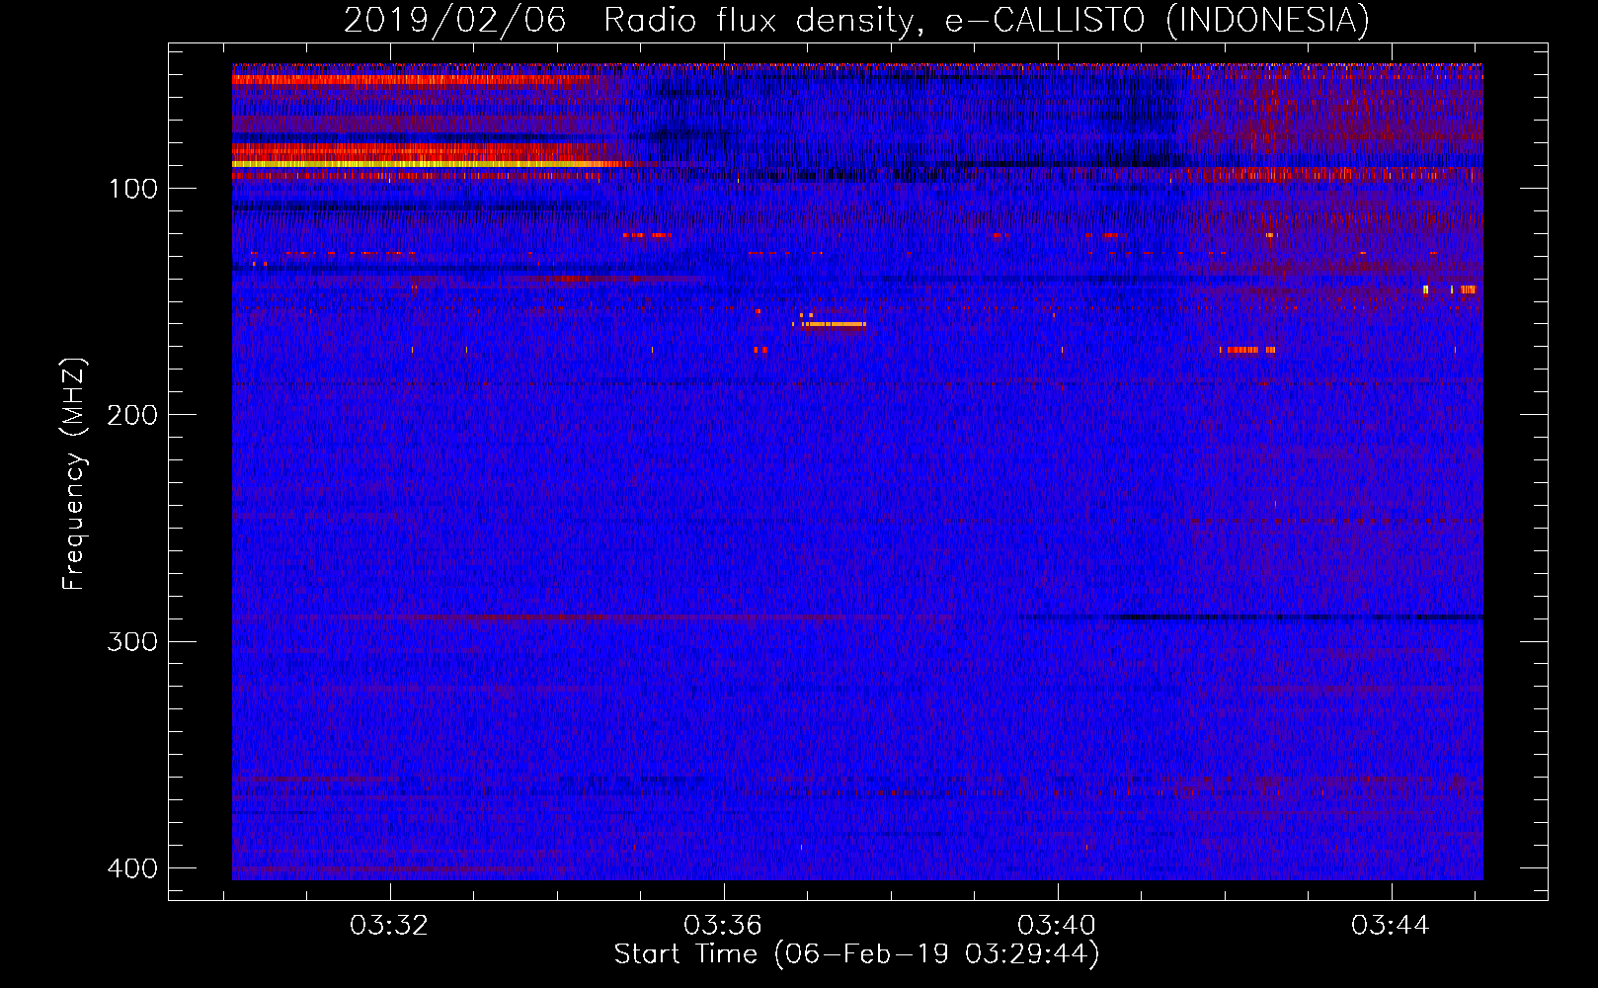Click the '03:32' time tick label

(x=389, y=925)
